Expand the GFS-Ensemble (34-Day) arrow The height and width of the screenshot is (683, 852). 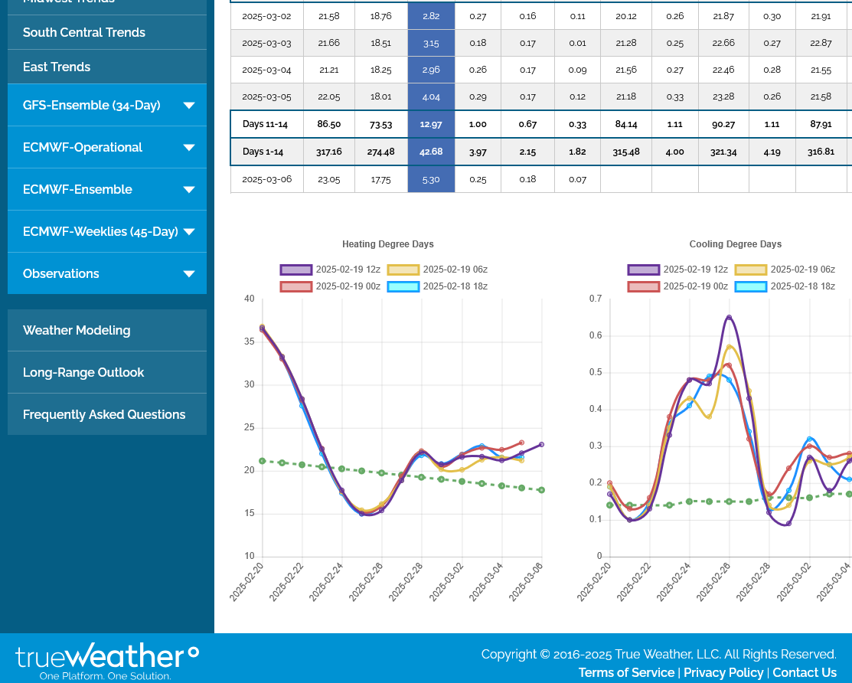pyautogui.click(x=189, y=106)
